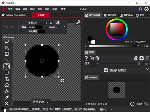Click the 应用更改 button

click(x=41, y=102)
